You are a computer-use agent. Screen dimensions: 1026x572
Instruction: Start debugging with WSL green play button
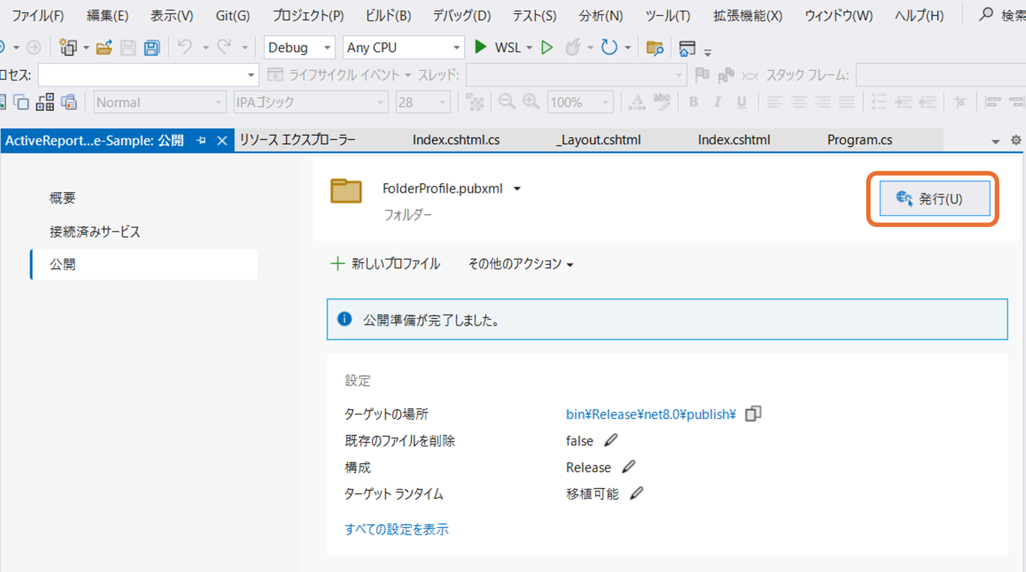click(x=480, y=47)
